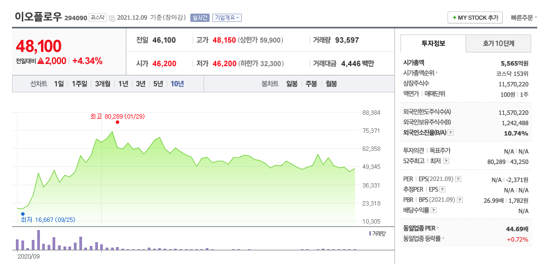Click the 실시간 button
Screen dimensions: 546x264
(200, 17)
